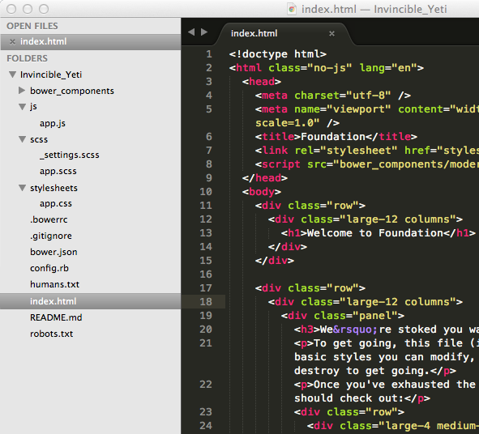Click the link rel stylesheet line
Screen dimensions: 479x434
pyautogui.click(x=367, y=151)
